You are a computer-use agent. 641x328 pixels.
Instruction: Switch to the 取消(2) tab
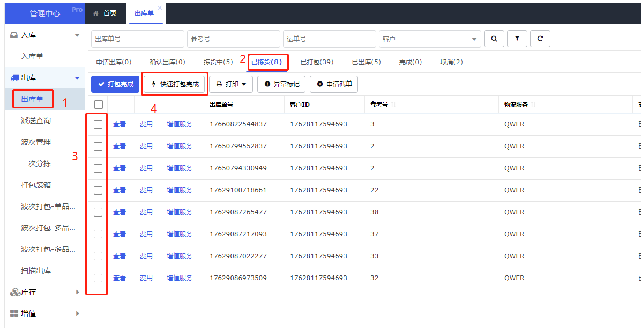tap(451, 62)
